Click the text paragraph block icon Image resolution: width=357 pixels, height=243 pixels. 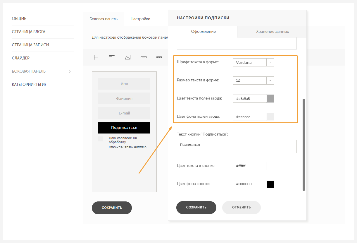point(112,57)
